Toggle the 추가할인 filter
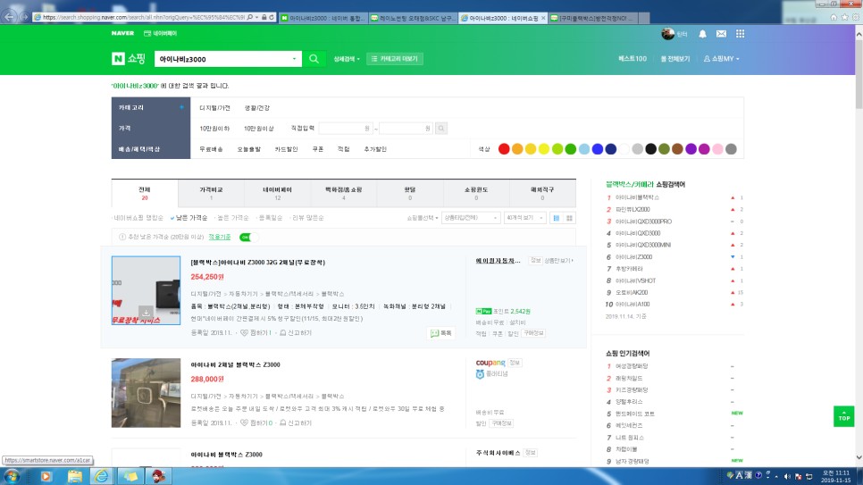Screen dimensions: 863x485 pyautogui.click(x=375, y=149)
